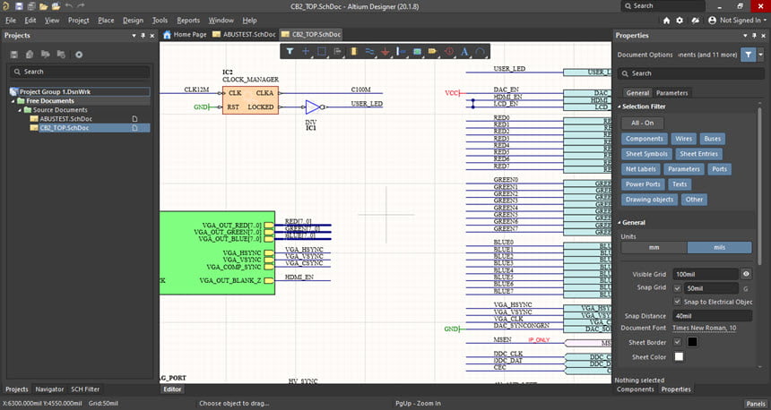Click the Save icon in title bar

pos(19,6)
